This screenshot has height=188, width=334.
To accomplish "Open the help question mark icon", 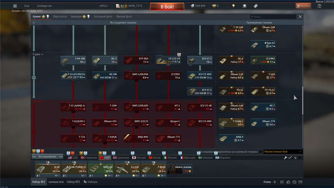I will (319, 6).
